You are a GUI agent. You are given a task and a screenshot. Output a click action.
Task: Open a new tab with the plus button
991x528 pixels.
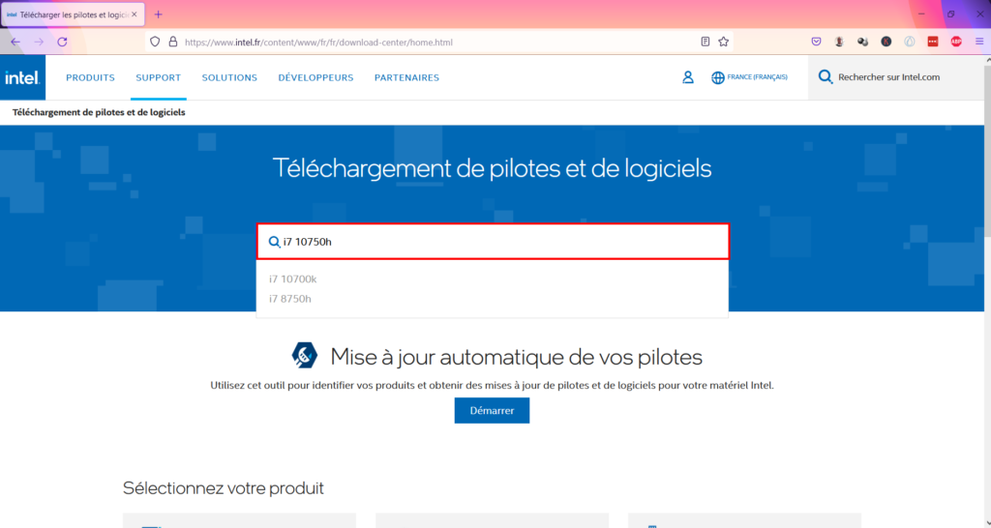tap(158, 14)
